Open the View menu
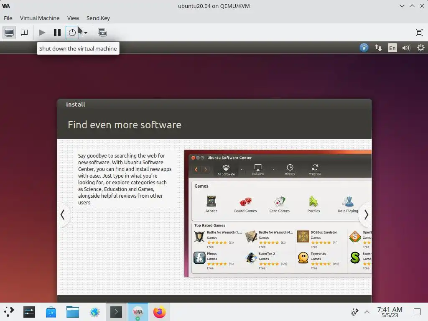This screenshot has height=321, width=428. (x=73, y=18)
